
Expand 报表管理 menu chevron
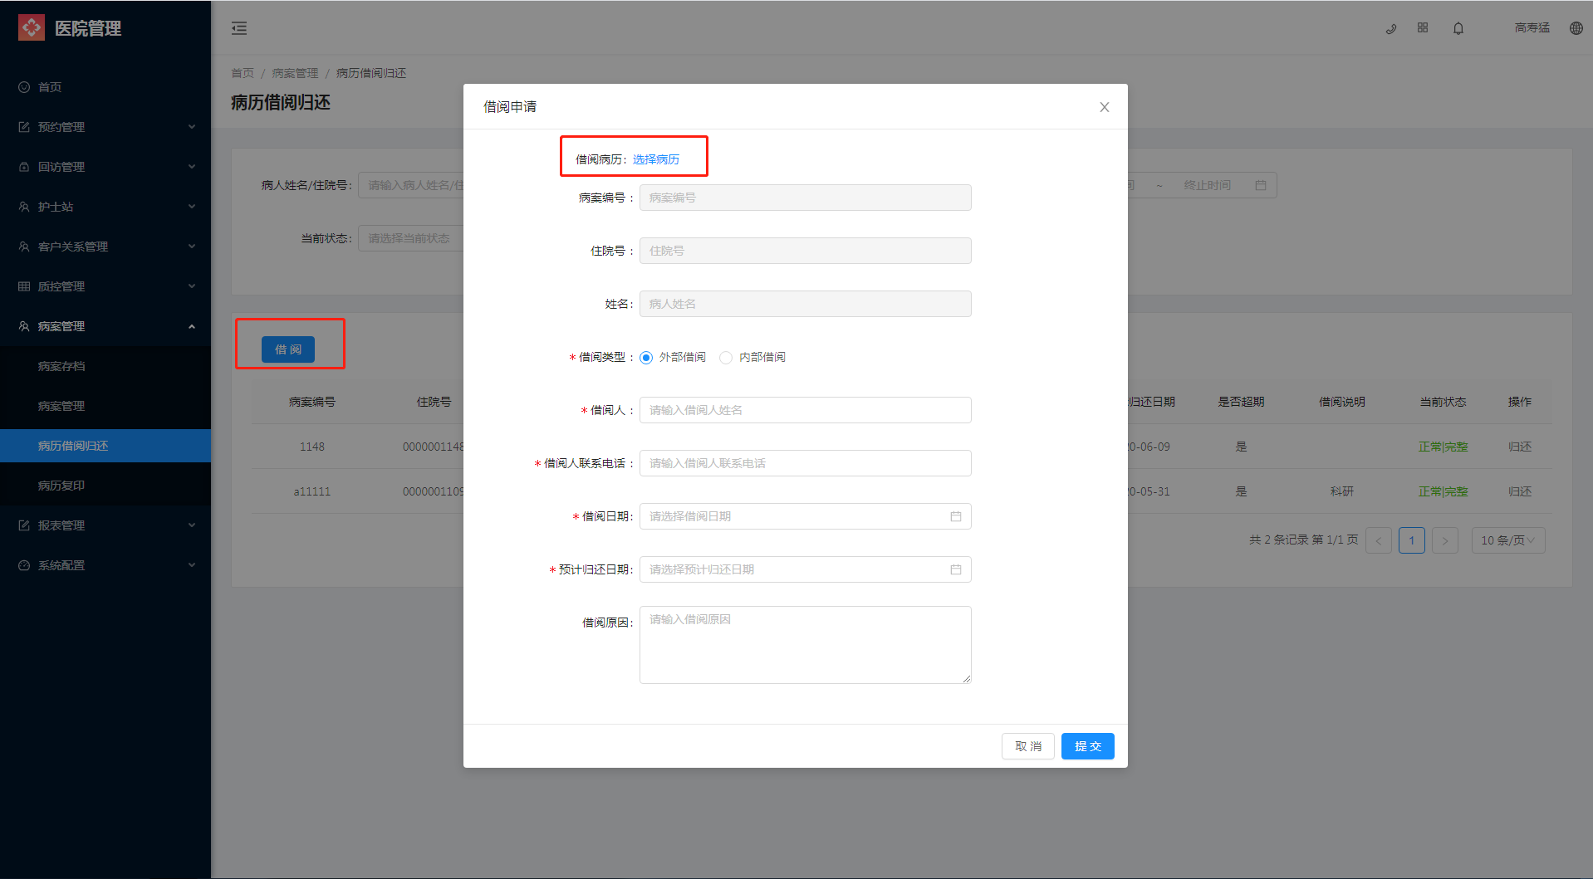tap(192, 525)
